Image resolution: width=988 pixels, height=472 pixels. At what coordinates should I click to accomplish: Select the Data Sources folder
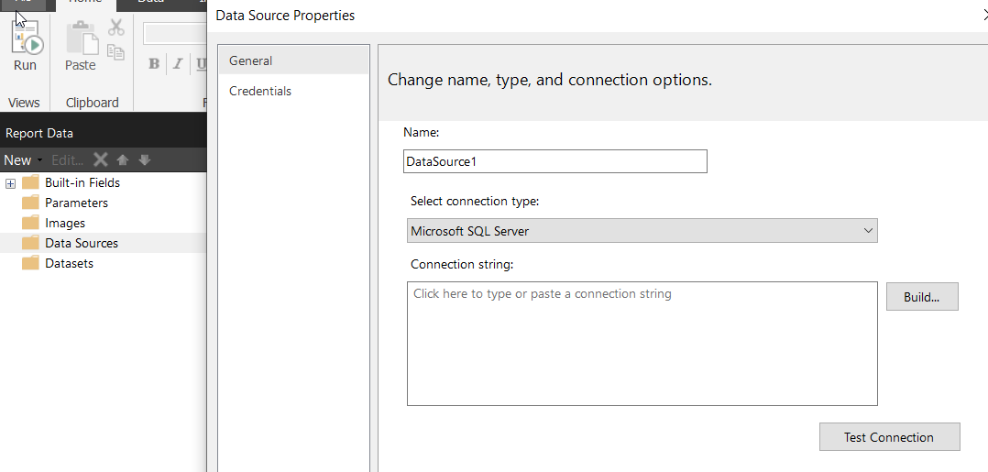click(82, 243)
